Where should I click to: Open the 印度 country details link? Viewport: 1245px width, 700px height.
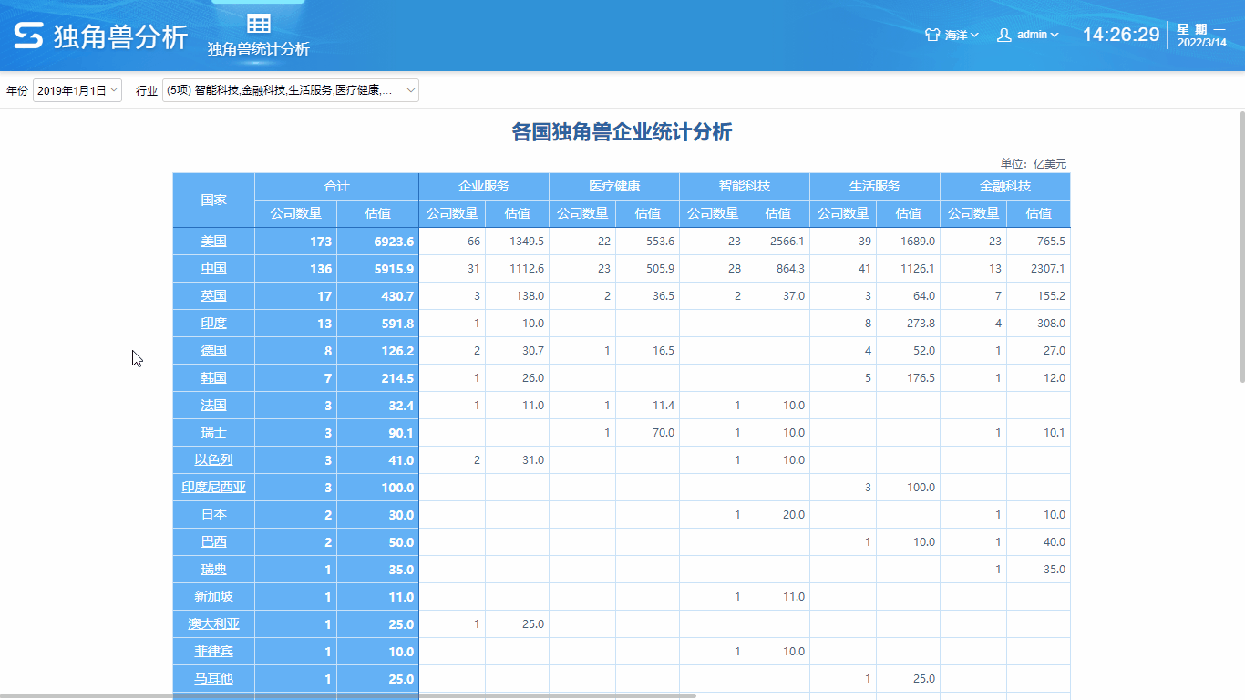coord(213,323)
